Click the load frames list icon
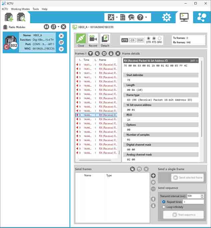The width and height of the screenshot is (211, 228). pos(132,169)
